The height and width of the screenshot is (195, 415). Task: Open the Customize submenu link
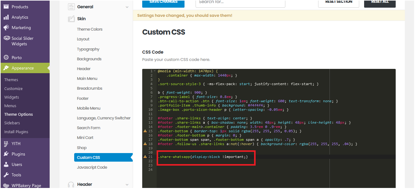[x=13, y=88]
